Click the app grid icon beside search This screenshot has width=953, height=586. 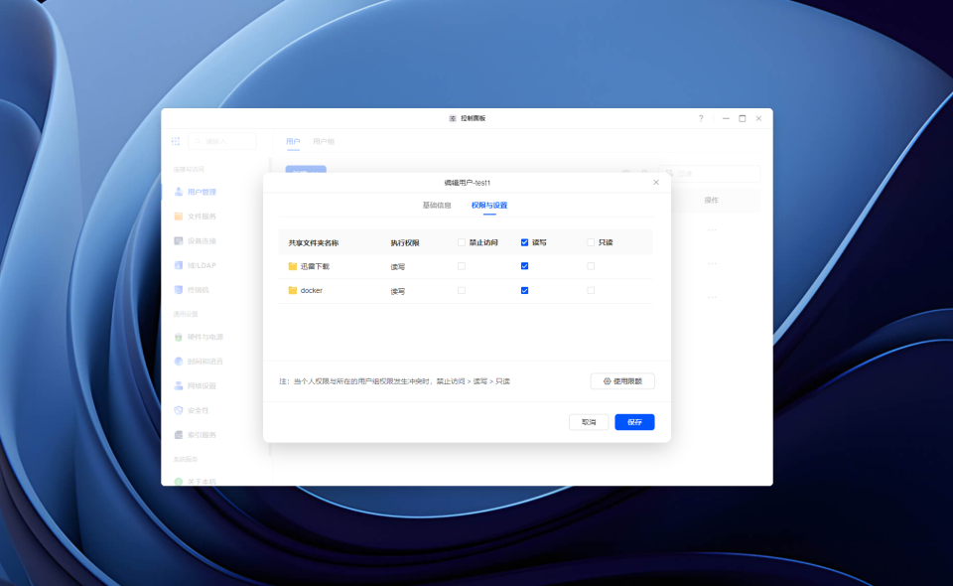(176, 142)
